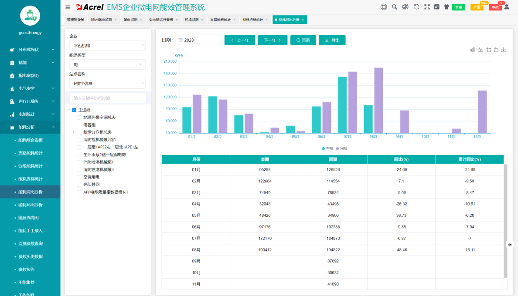Toggle alarm sound mute icon
Screen dimensions: 518x296
(x=405, y=7)
